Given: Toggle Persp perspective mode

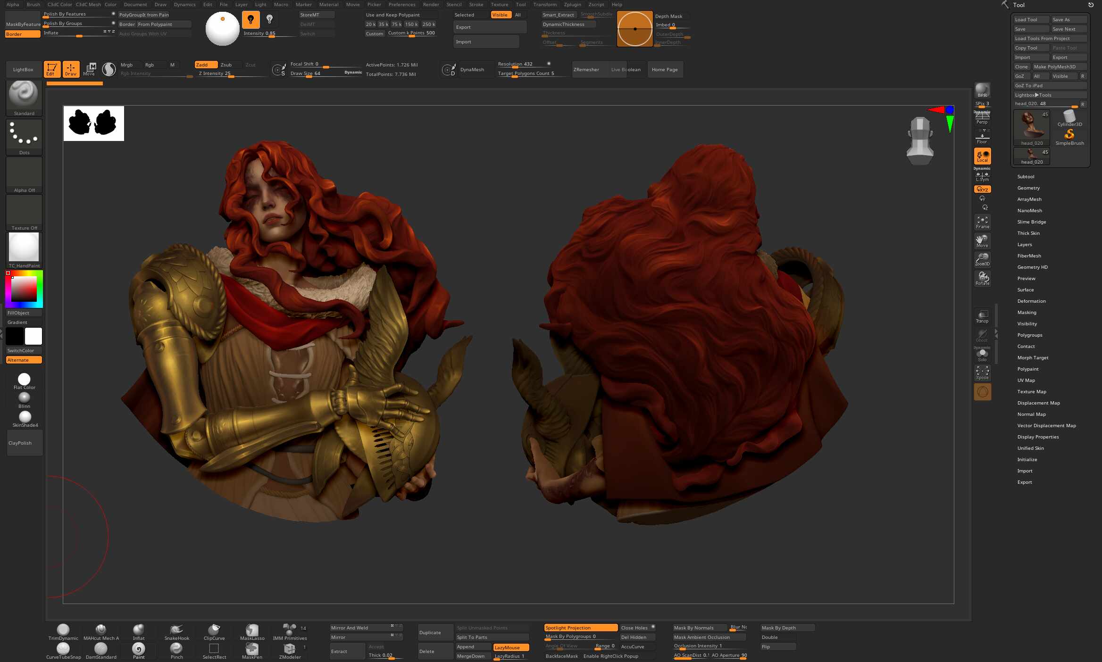Looking at the screenshot, I should (x=982, y=118).
